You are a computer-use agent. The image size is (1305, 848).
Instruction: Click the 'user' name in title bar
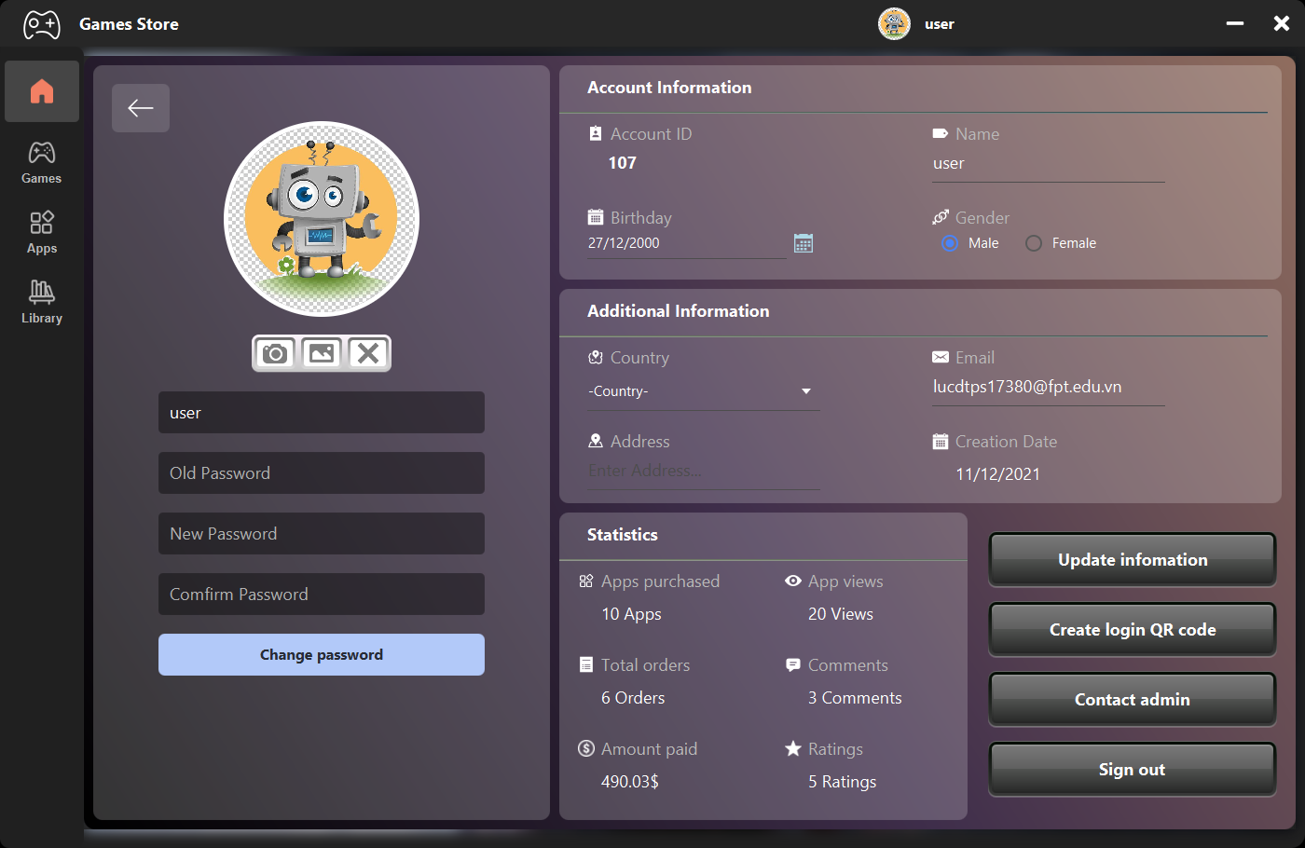pos(940,24)
